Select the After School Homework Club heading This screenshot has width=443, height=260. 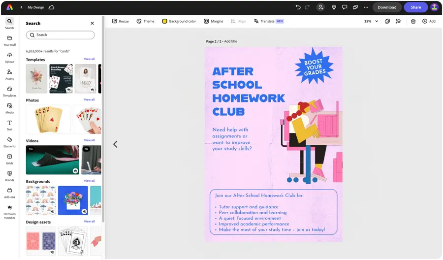[x=249, y=92]
